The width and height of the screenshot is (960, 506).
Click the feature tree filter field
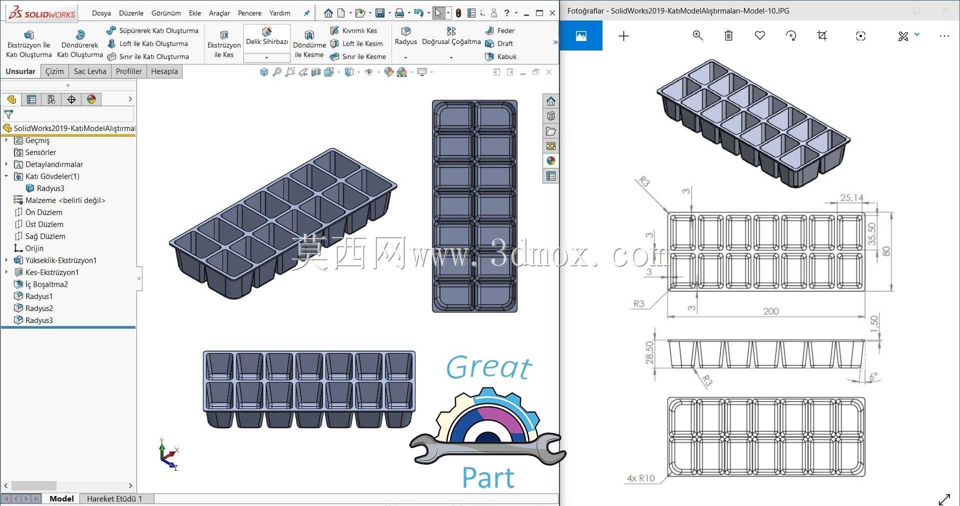click(68, 114)
